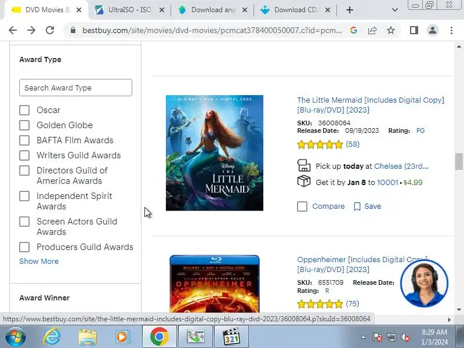View site security padlock info
Viewport: 464px width, 348px height.
click(x=73, y=30)
